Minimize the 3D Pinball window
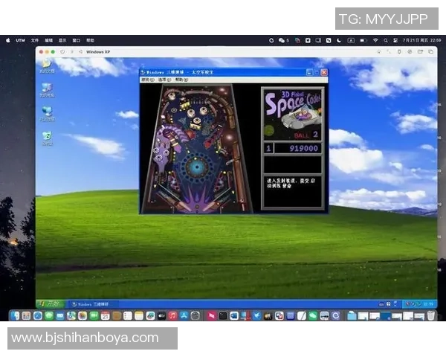This screenshot has width=446, height=357. click(309, 72)
